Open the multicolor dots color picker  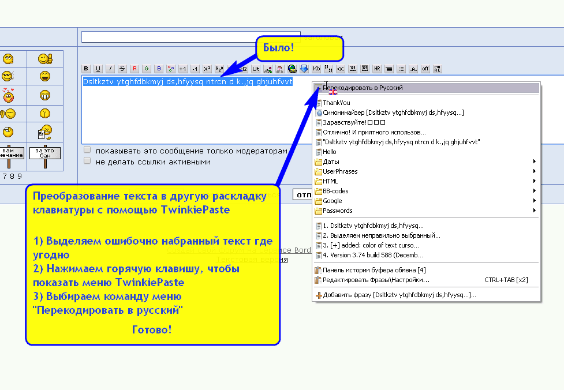tap(171, 69)
